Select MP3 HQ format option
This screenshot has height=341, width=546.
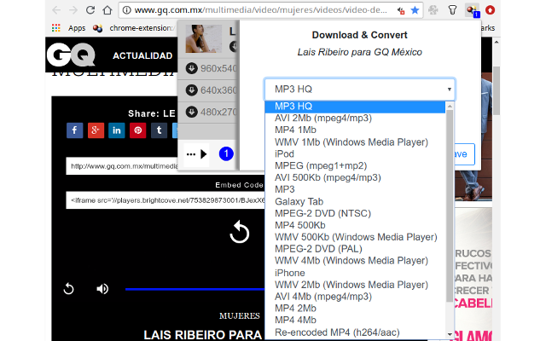355,107
